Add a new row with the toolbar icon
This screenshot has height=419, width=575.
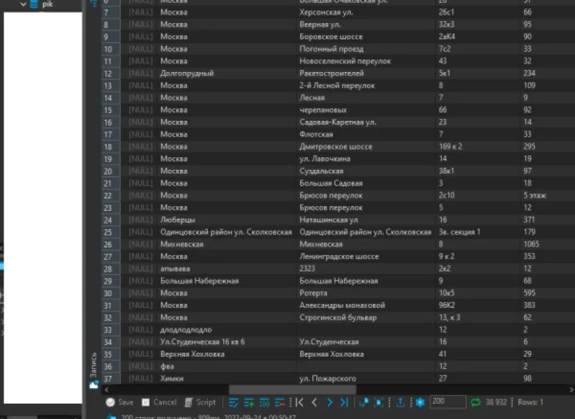pyautogui.click(x=249, y=402)
